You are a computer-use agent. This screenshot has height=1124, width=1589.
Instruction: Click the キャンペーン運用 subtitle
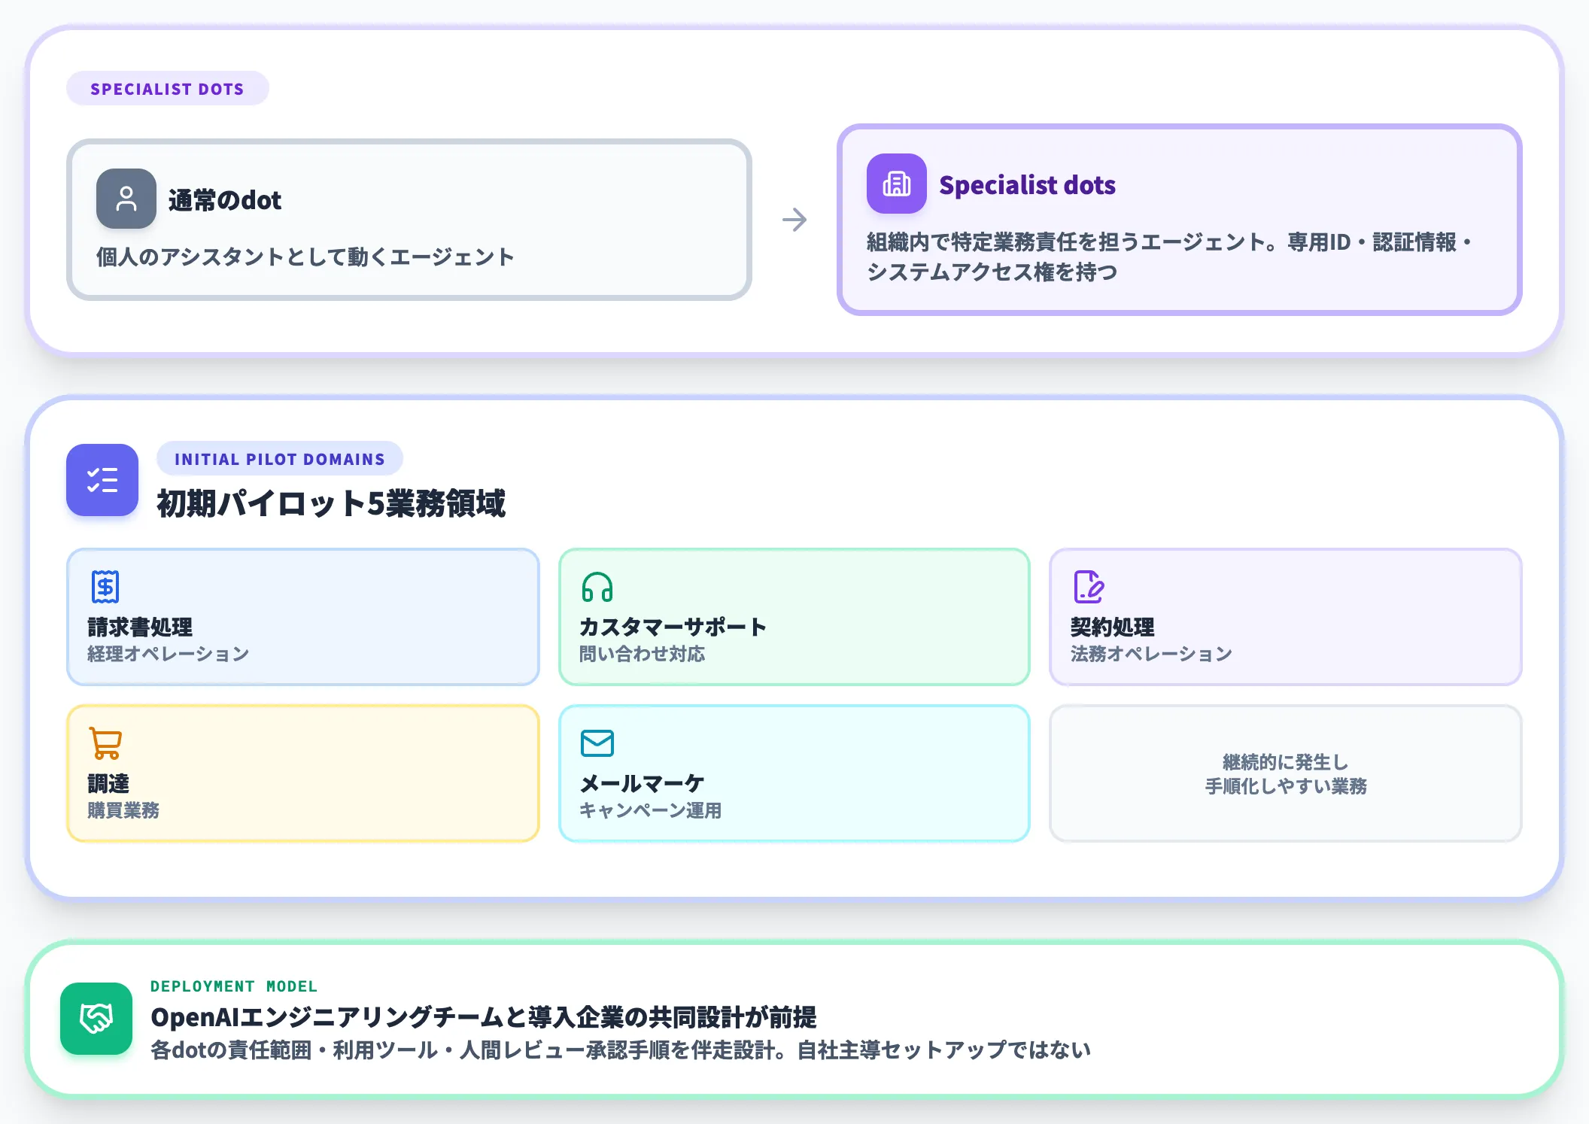651,810
